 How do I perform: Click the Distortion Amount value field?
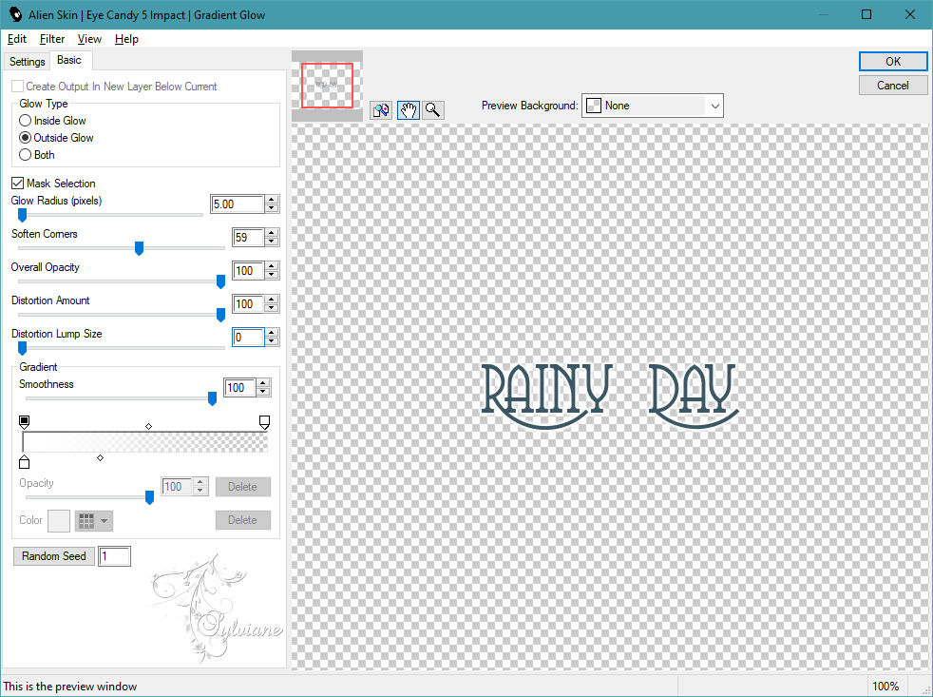click(x=248, y=304)
